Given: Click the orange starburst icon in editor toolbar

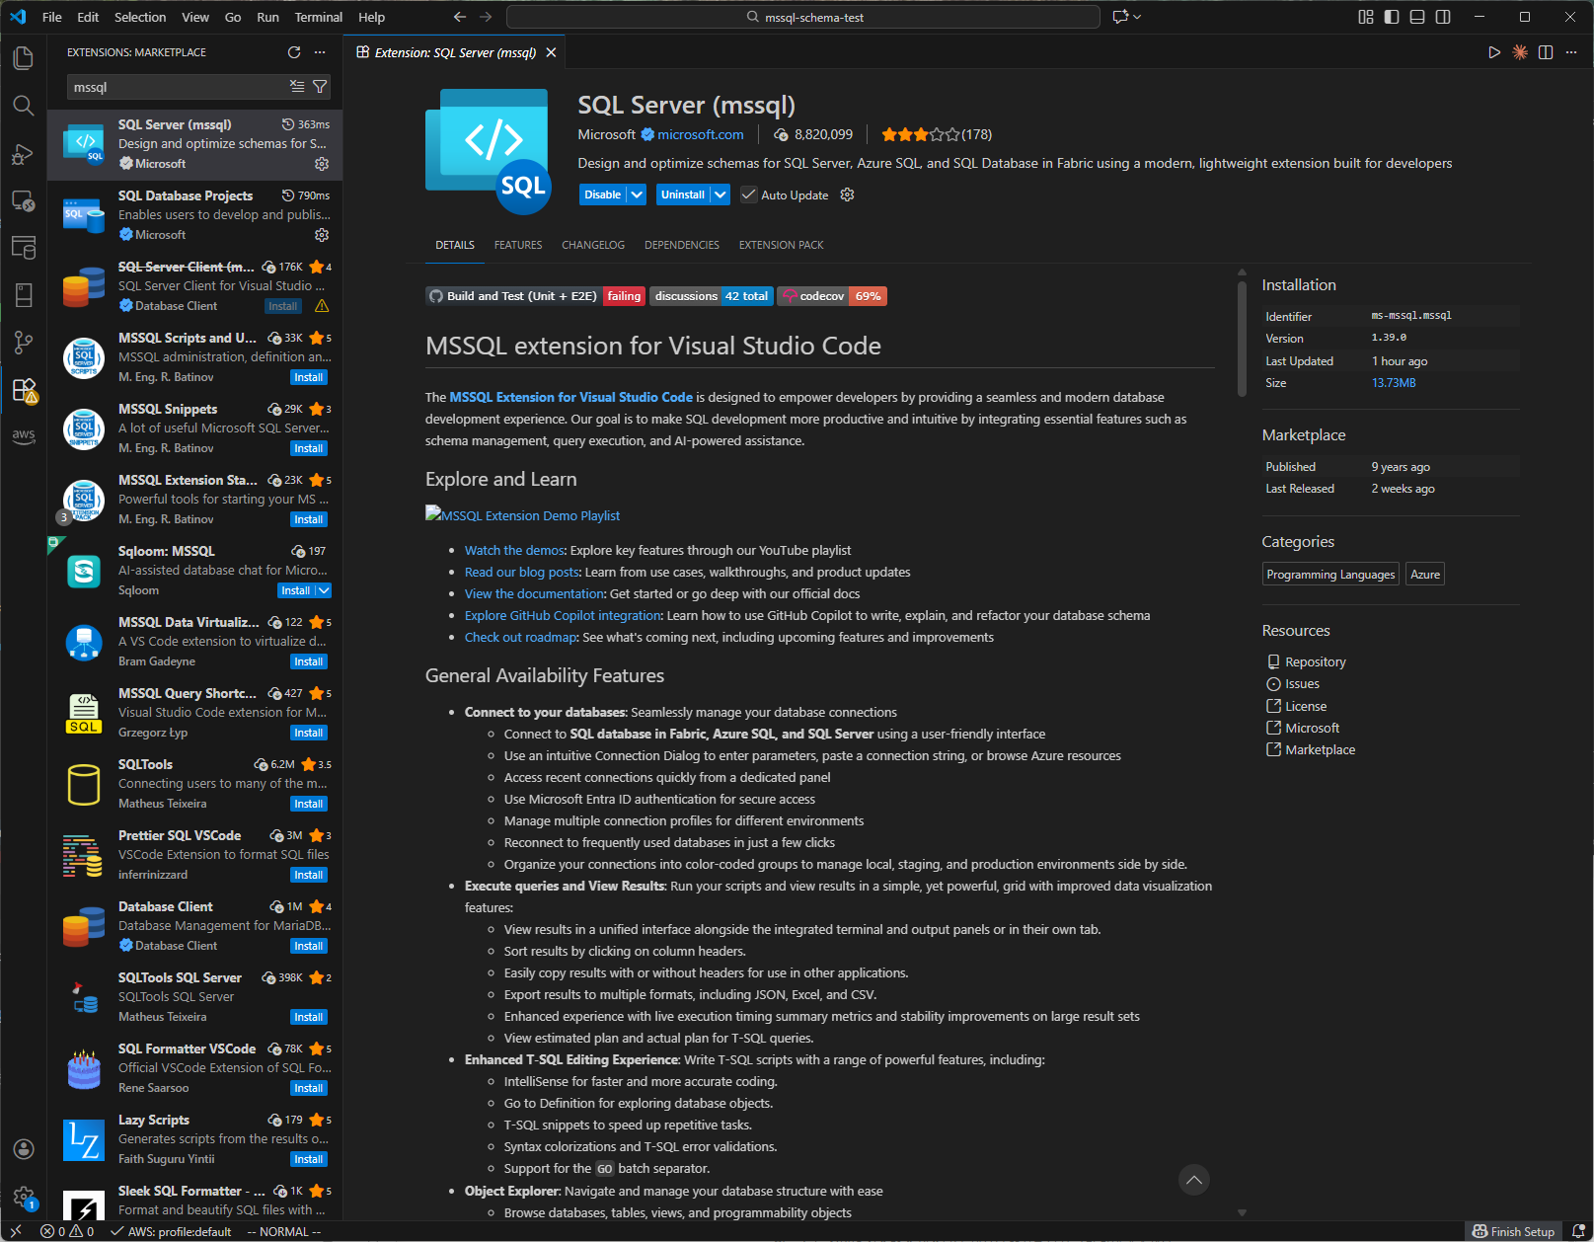Looking at the screenshot, I should click(1520, 52).
